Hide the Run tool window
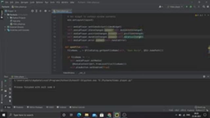 [208, 77]
